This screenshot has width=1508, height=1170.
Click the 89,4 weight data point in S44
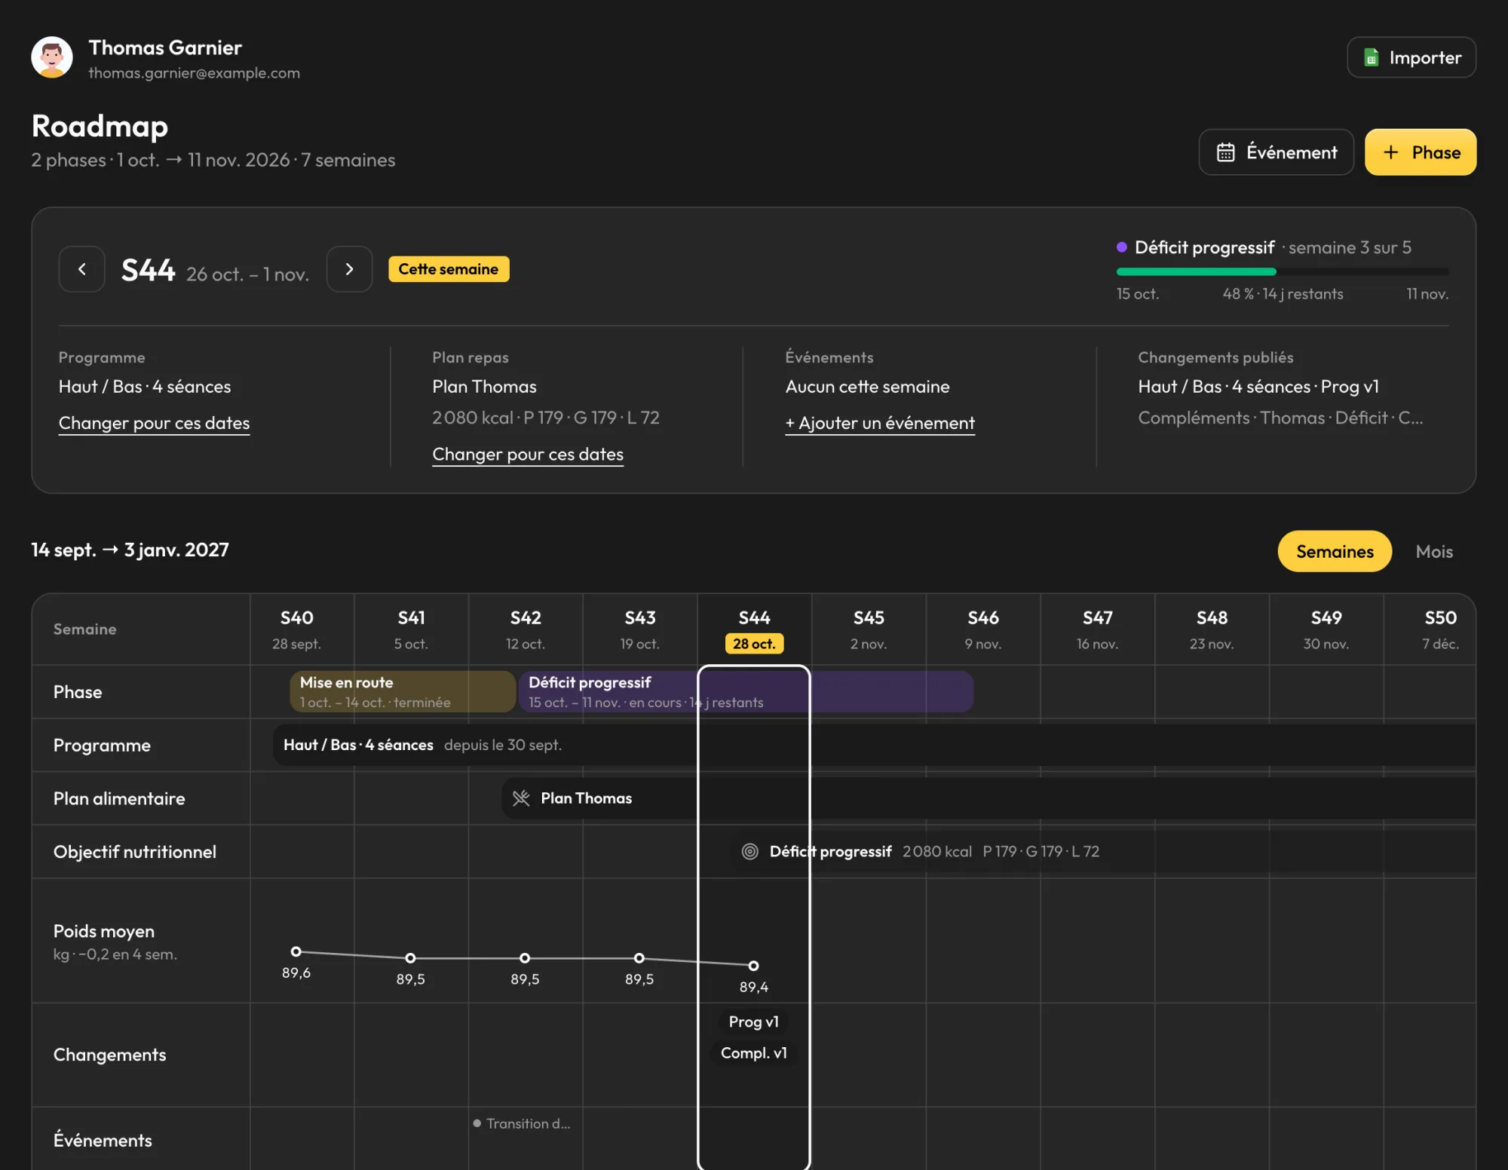pyautogui.click(x=753, y=966)
